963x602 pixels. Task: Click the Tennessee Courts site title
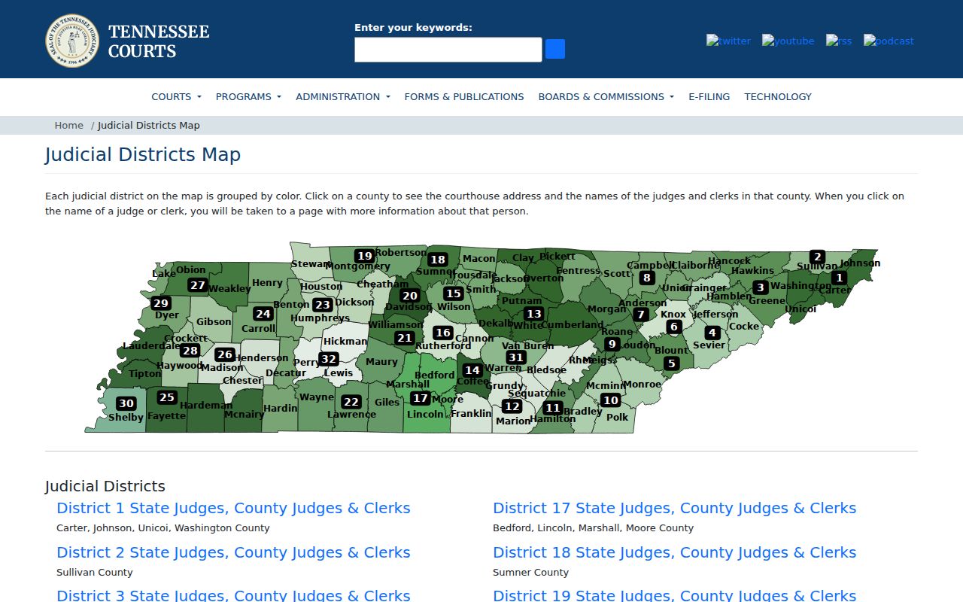(x=159, y=41)
